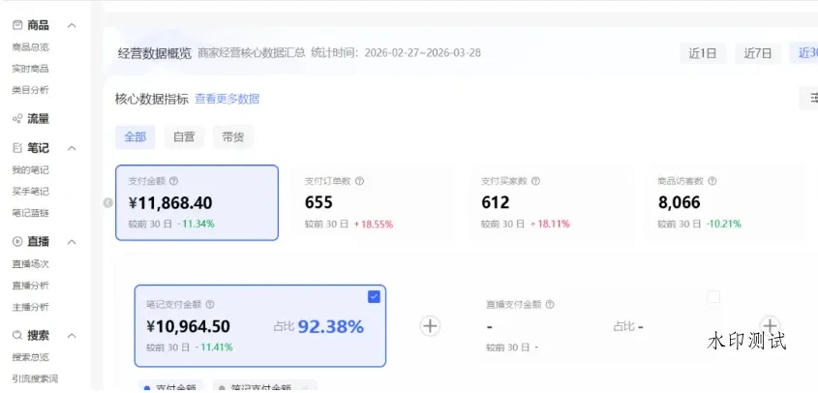Viewport: 818px width, 393px height.
Task: Collapse the 直播 sidebar section chevron
Action: click(x=72, y=242)
